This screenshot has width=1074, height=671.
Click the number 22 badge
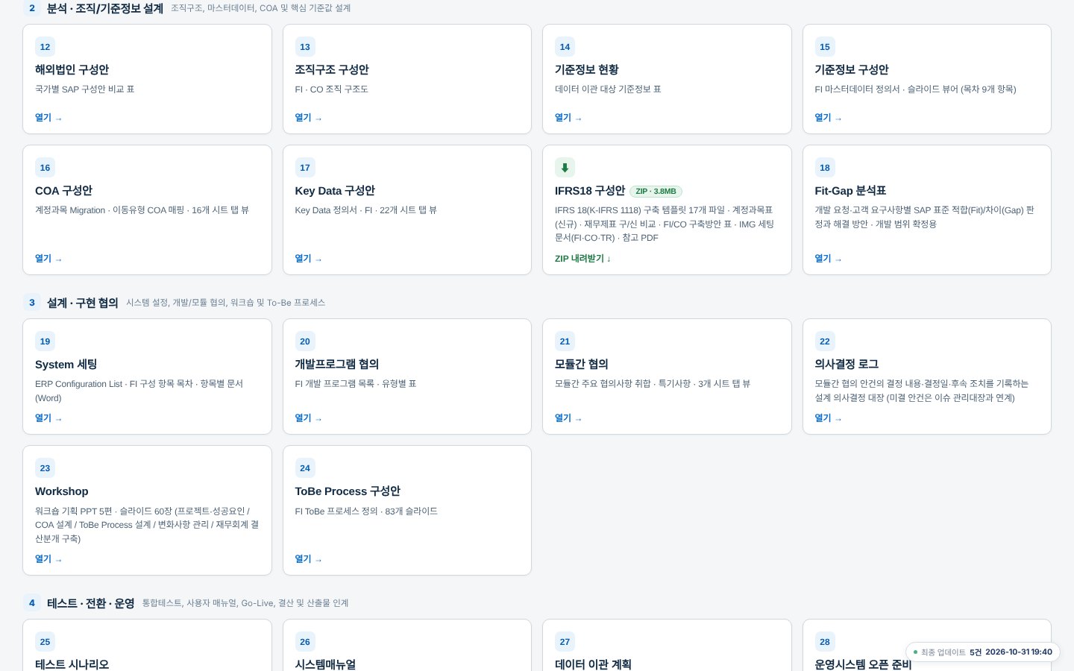coord(825,341)
